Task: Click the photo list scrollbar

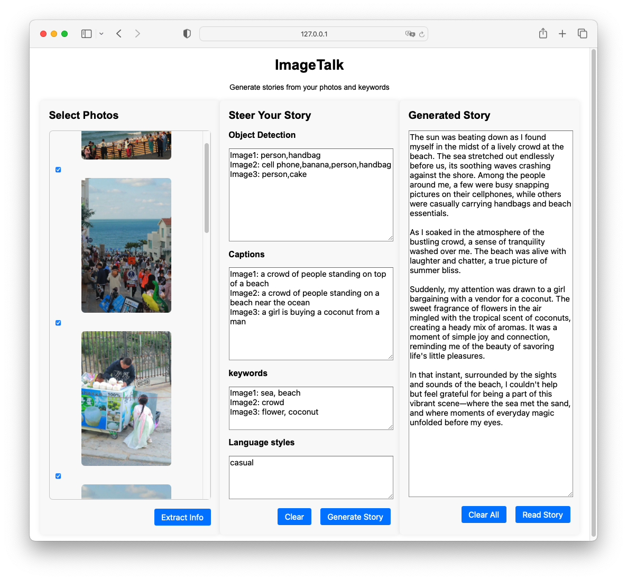Action: pyautogui.click(x=207, y=188)
